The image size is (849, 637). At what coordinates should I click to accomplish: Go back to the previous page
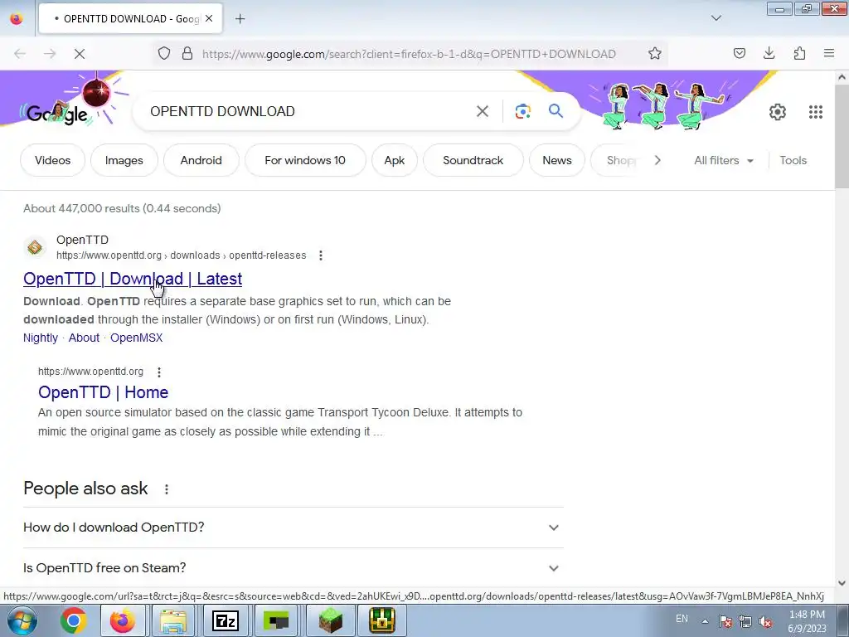(x=20, y=54)
